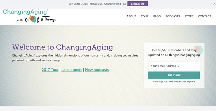Image resolution: width=216 pixels, height=111 pixels.
Task: Click the purple Learn More button
Action: [137, 4]
